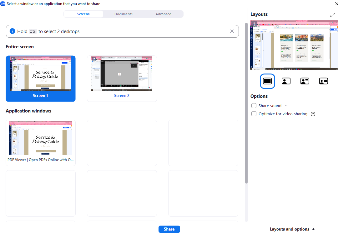Select the video-overlay-on-content layout icon
The image size is (338, 234).
(305, 81)
